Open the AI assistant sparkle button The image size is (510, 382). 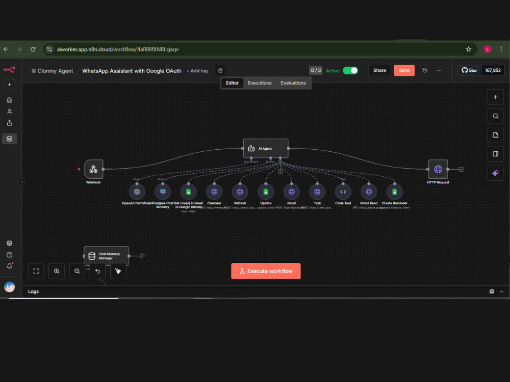[495, 173]
